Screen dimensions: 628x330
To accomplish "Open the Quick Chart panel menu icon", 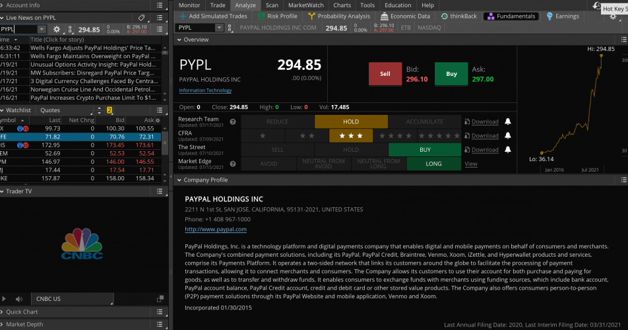I will click(x=160, y=312).
